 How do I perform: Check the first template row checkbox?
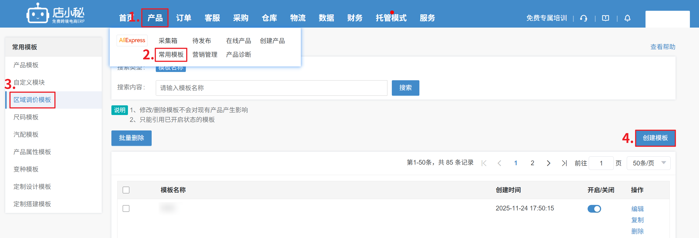tap(126, 208)
